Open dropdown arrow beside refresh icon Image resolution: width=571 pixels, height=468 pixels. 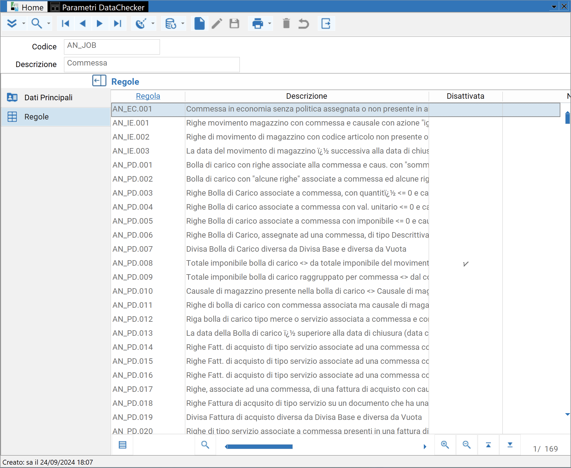coord(153,23)
